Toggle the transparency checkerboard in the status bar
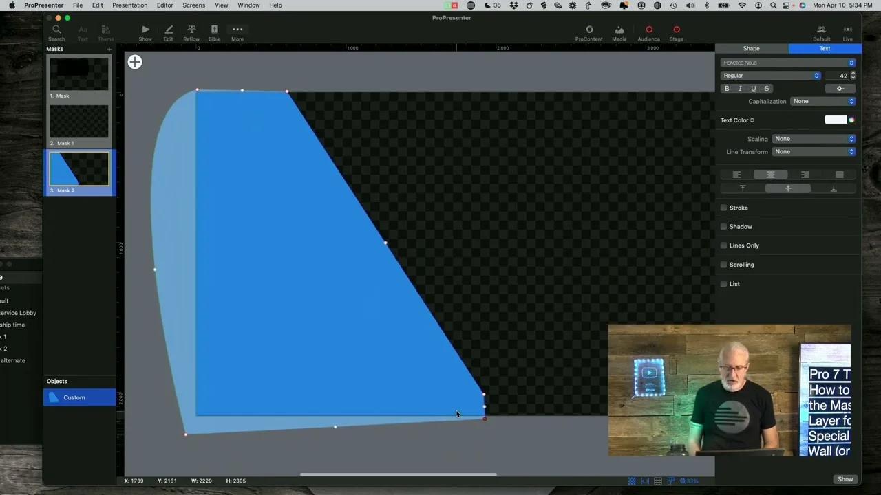The height and width of the screenshot is (495, 881). pyautogui.click(x=632, y=481)
